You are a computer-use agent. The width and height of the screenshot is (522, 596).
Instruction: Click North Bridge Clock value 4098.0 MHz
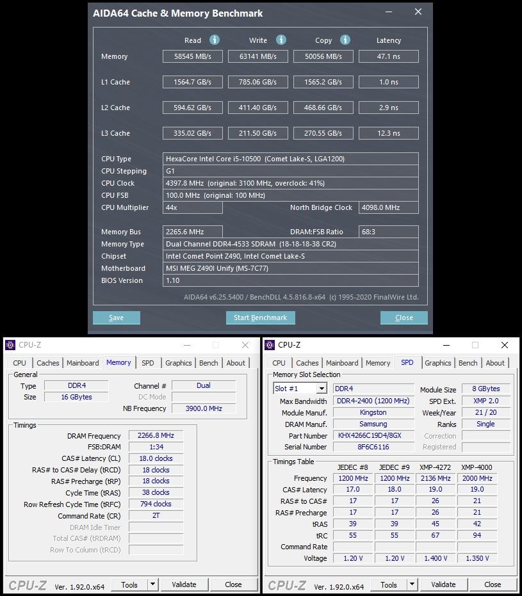[389, 207]
